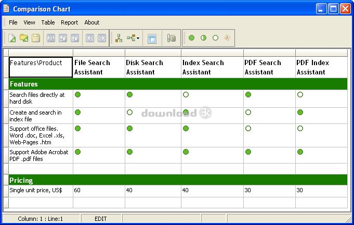Click the Open file folder icon
The height and width of the screenshot is (225, 354).
24,38
